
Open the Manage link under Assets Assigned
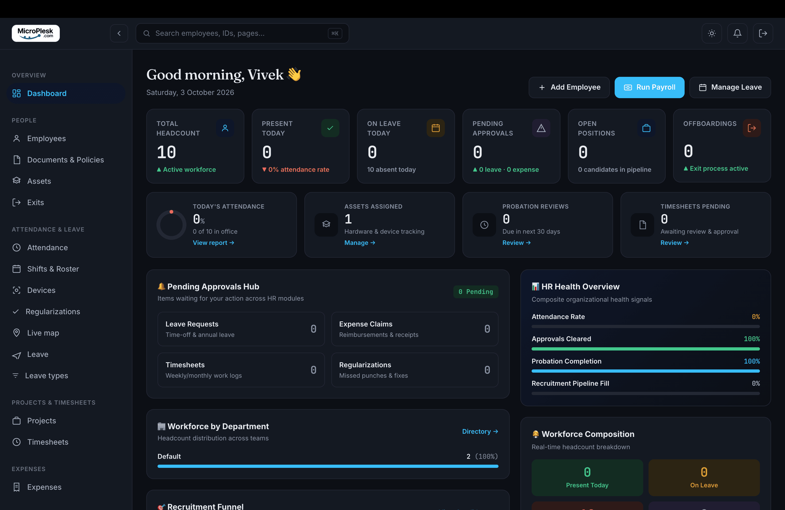coord(359,243)
